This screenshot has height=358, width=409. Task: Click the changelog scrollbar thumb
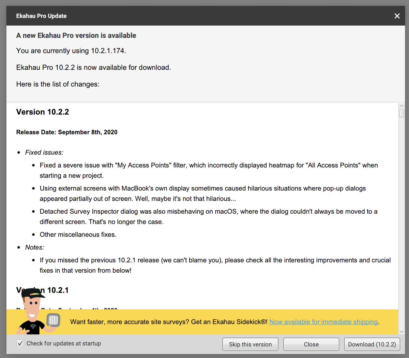(402, 113)
